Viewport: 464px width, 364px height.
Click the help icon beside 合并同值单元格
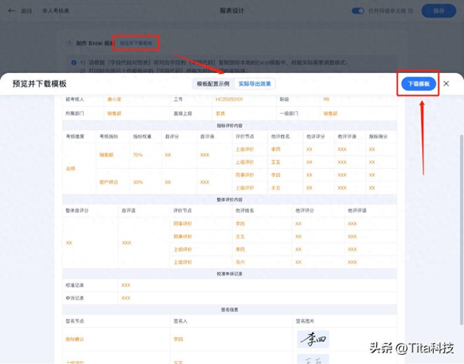click(411, 11)
